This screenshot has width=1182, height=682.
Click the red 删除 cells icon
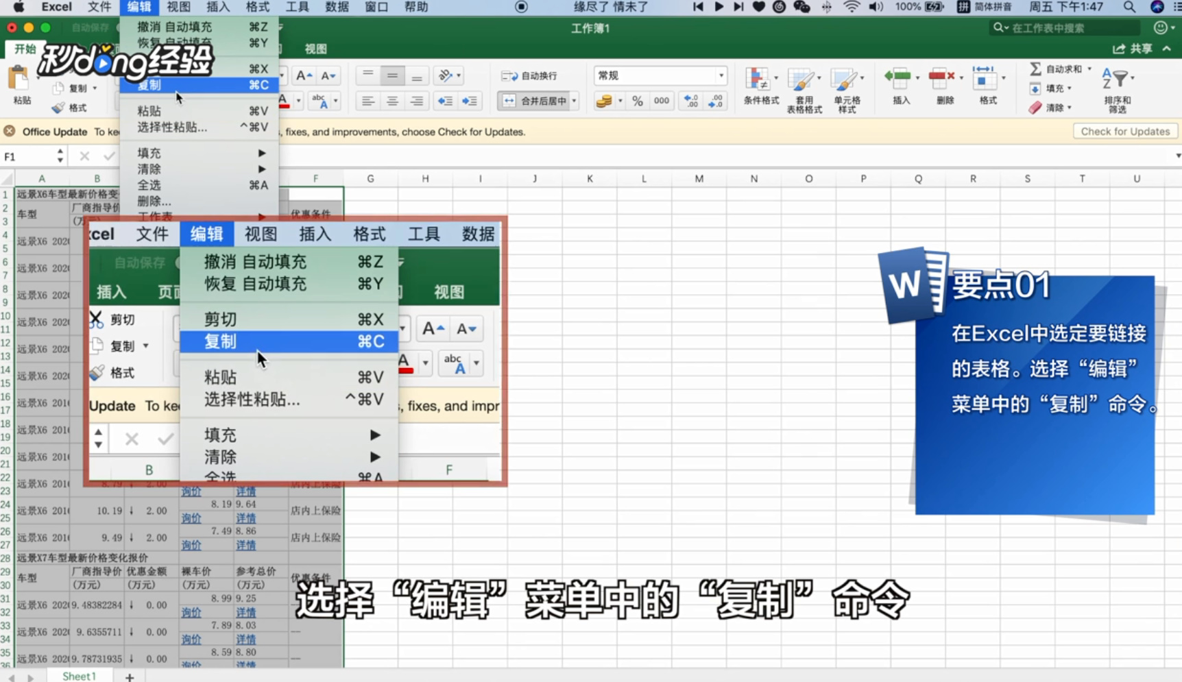(941, 77)
